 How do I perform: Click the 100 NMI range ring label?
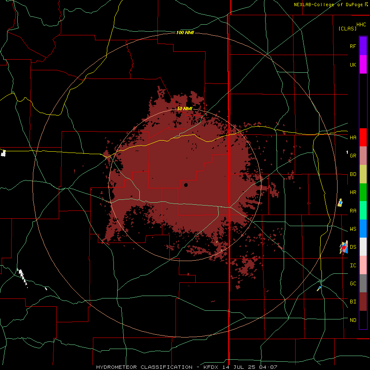pyautogui.click(x=185, y=32)
